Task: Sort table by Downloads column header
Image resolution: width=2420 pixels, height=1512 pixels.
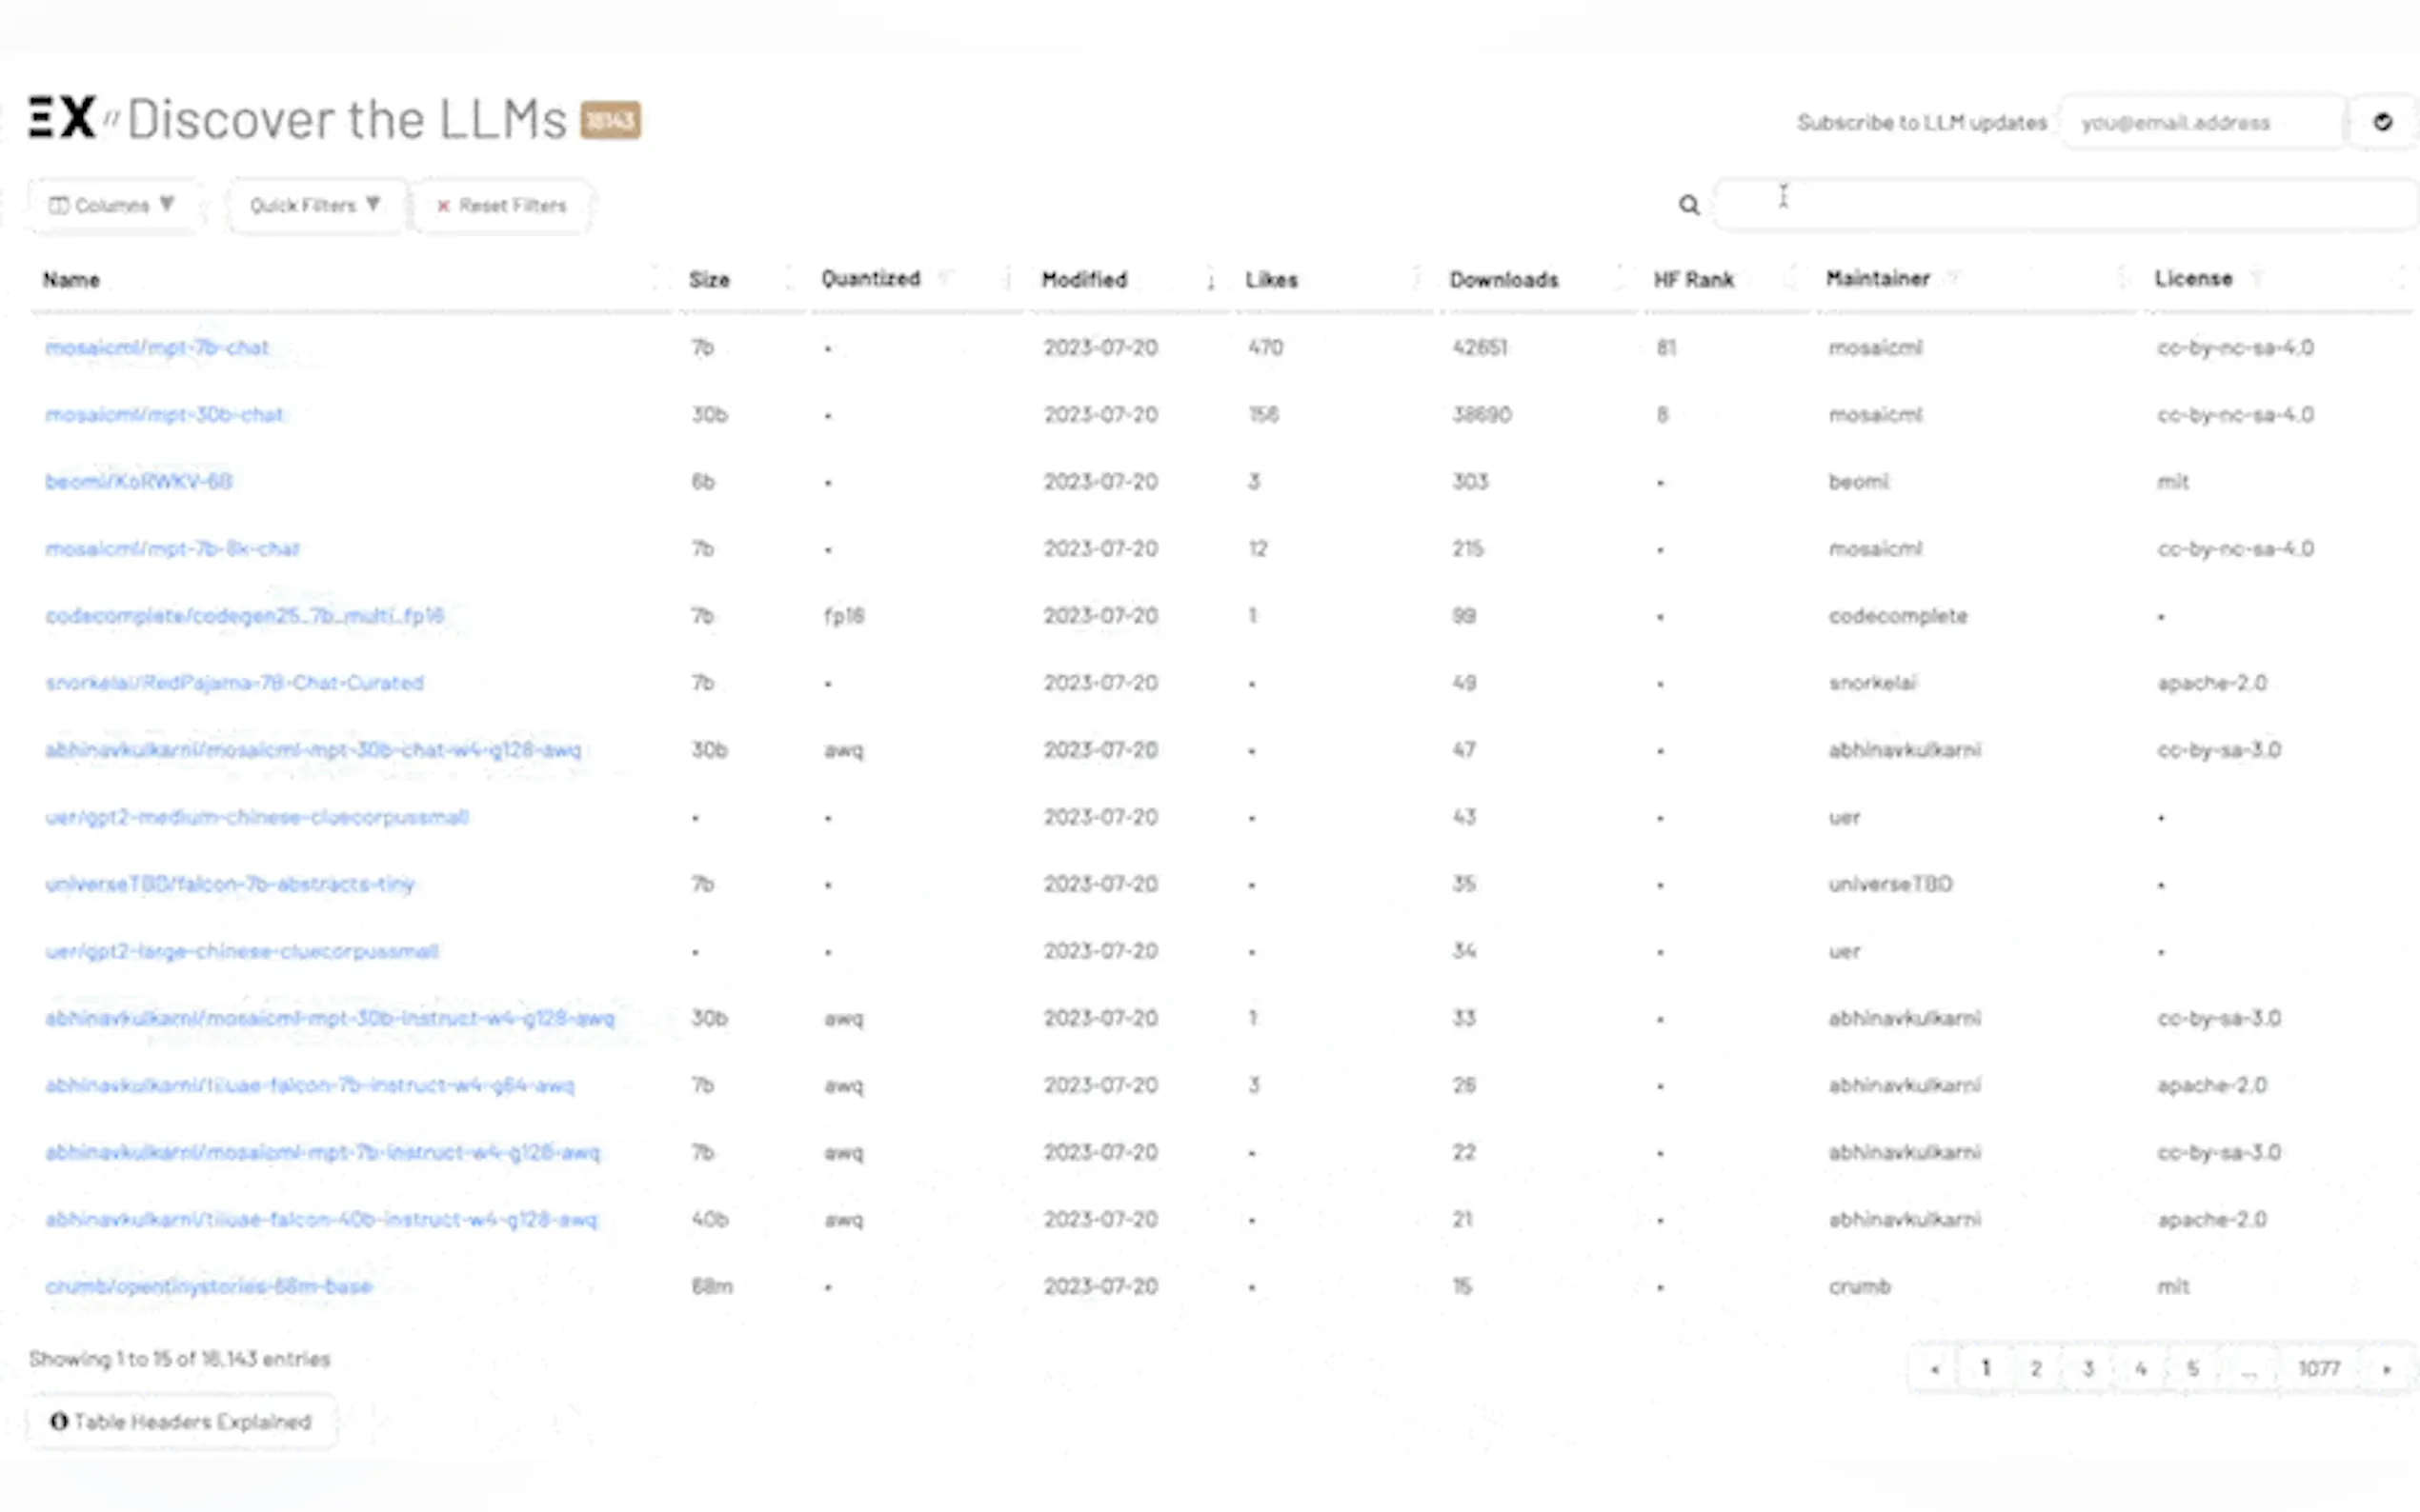Action: (1502, 280)
